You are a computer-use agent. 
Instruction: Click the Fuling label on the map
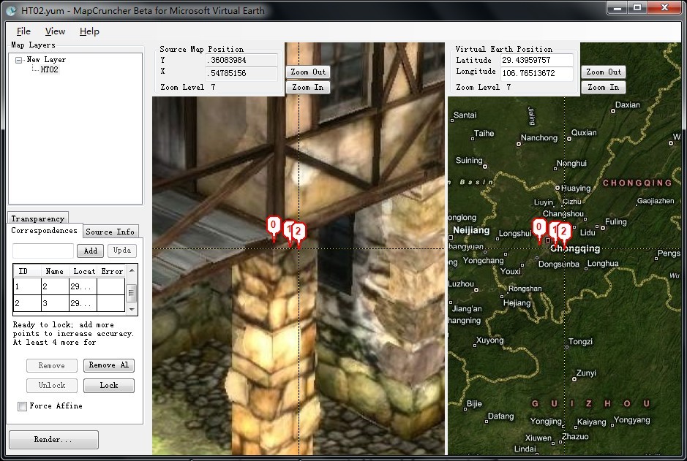pyautogui.click(x=615, y=222)
